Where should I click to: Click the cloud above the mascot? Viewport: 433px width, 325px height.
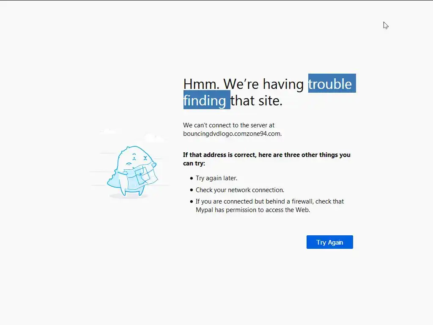click(x=155, y=138)
